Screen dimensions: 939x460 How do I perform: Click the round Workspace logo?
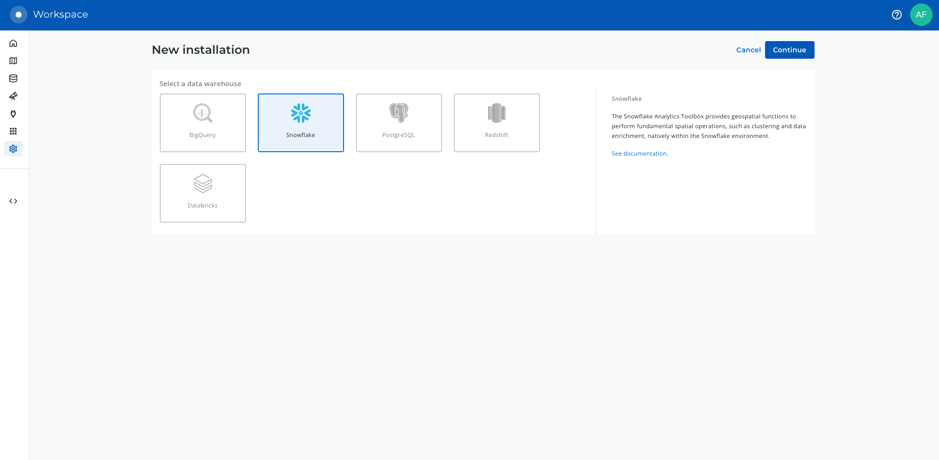pyautogui.click(x=19, y=15)
